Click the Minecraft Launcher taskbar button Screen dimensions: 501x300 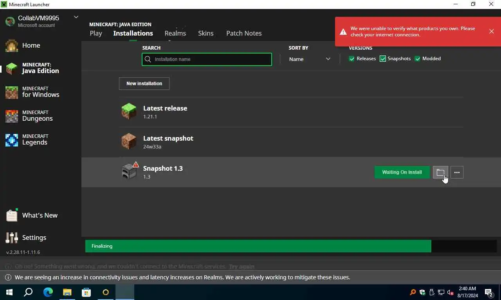(124, 292)
